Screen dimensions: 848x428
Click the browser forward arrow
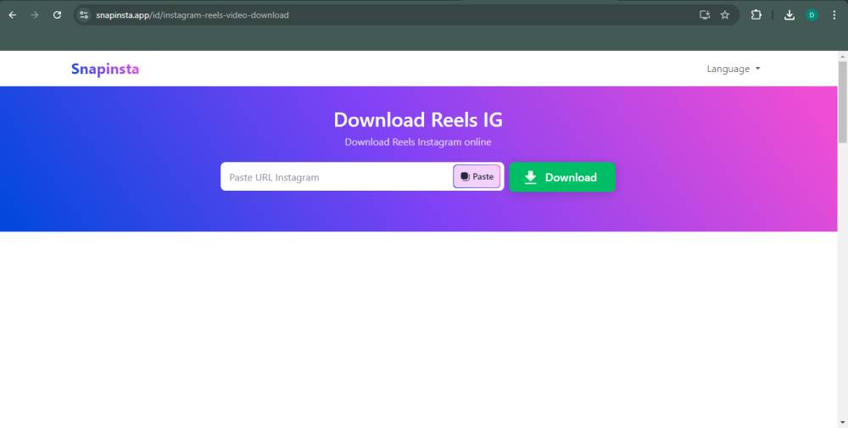(x=35, y=15)
